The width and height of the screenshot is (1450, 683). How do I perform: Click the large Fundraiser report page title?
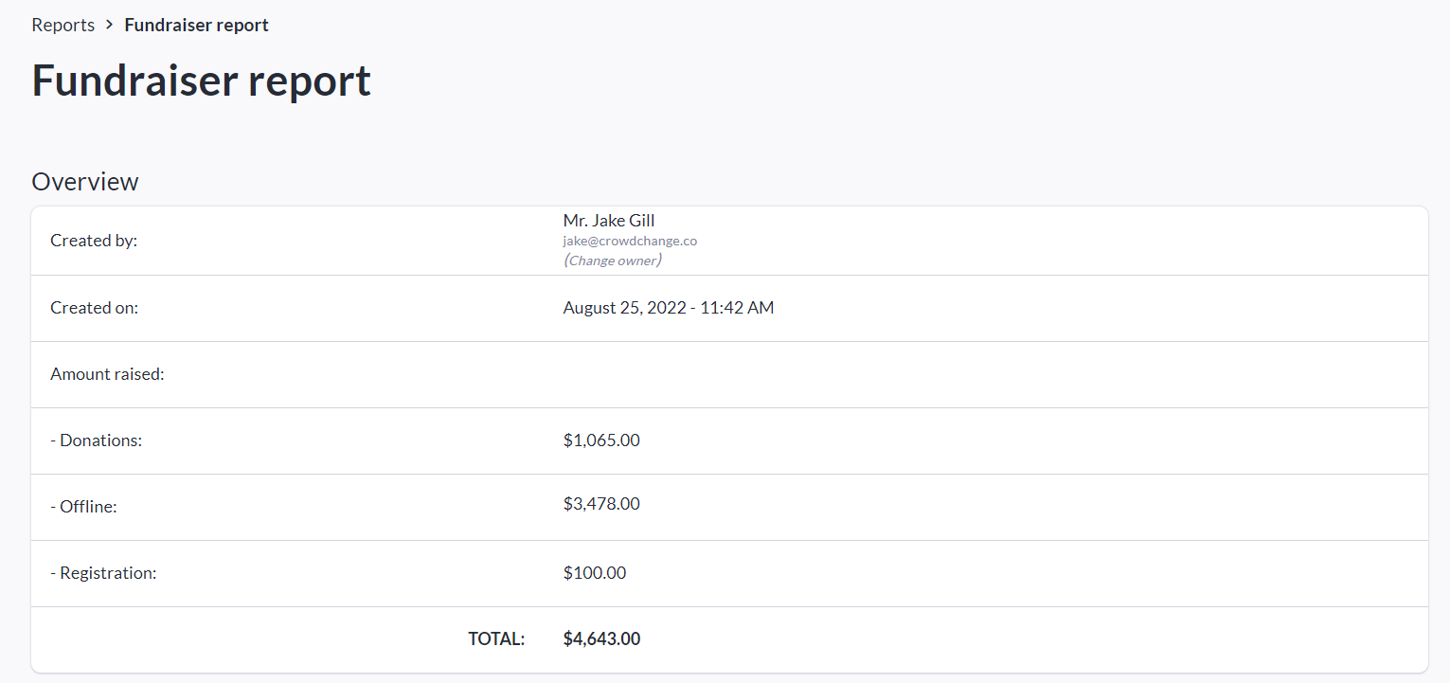pyautogui.click(x=201, y=81)
